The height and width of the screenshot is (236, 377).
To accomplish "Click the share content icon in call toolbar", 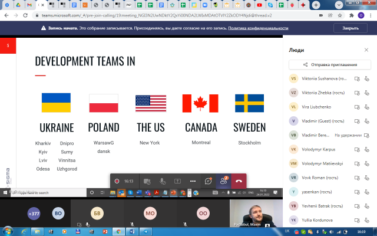I will click(x=177, y=181).
